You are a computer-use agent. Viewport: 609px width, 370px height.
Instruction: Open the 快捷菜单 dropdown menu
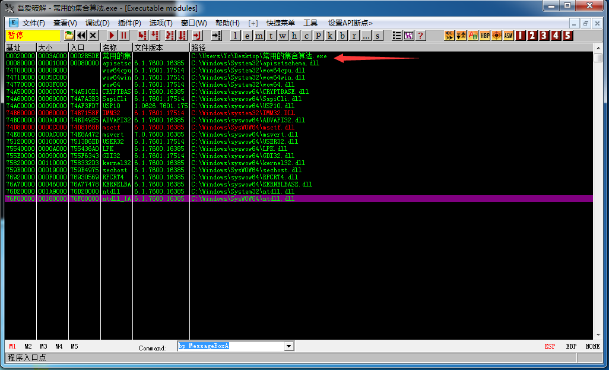pos(281,23)
